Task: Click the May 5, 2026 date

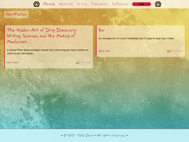Action: 13,62
